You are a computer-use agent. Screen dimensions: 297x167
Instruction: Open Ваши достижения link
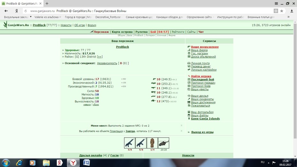(x=203, y=102)
